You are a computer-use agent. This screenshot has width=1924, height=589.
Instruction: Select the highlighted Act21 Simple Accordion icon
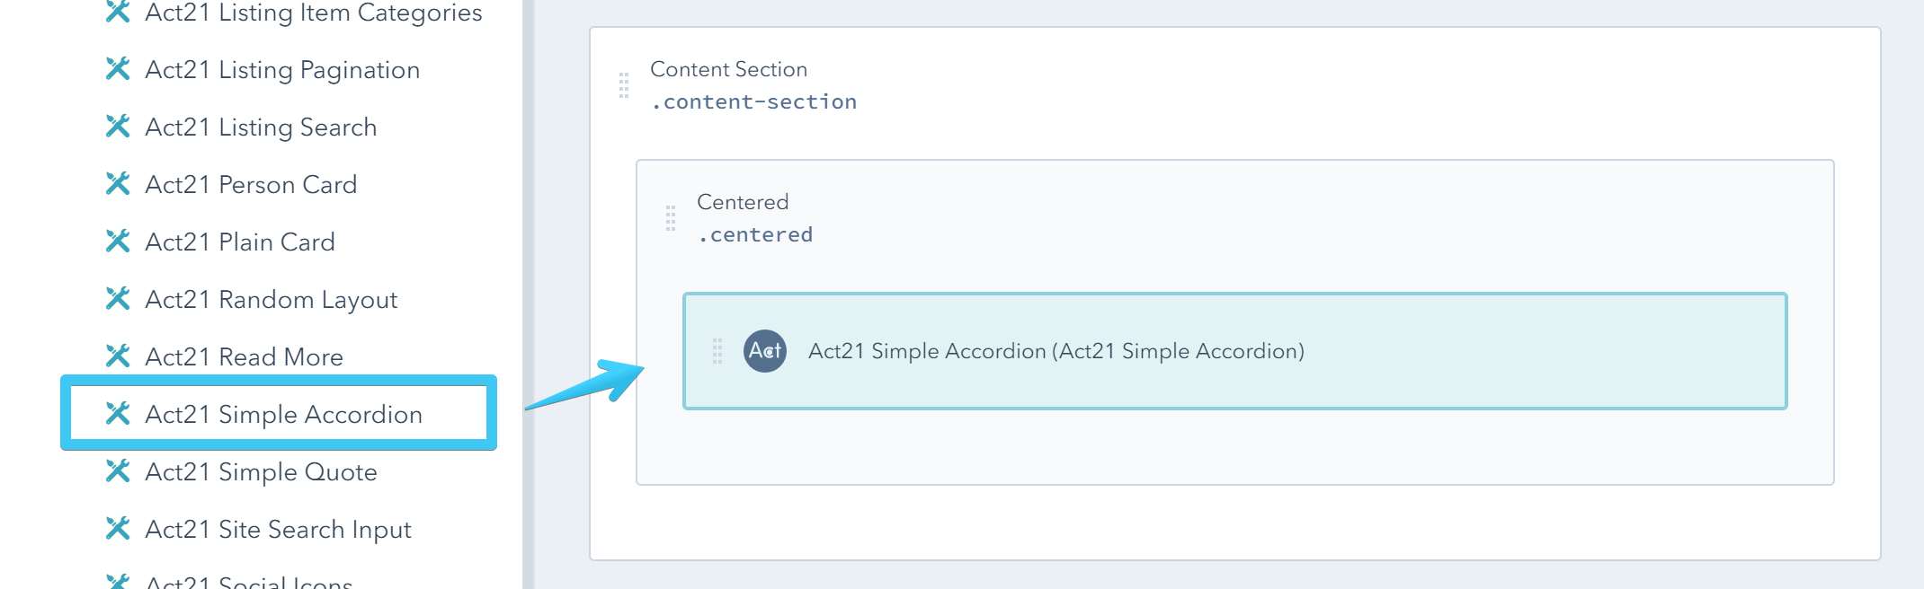pyautogui.click(x=118, y=414)
